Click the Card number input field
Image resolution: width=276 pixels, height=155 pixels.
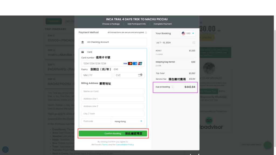pyautogui.click(x=113, y=64)
